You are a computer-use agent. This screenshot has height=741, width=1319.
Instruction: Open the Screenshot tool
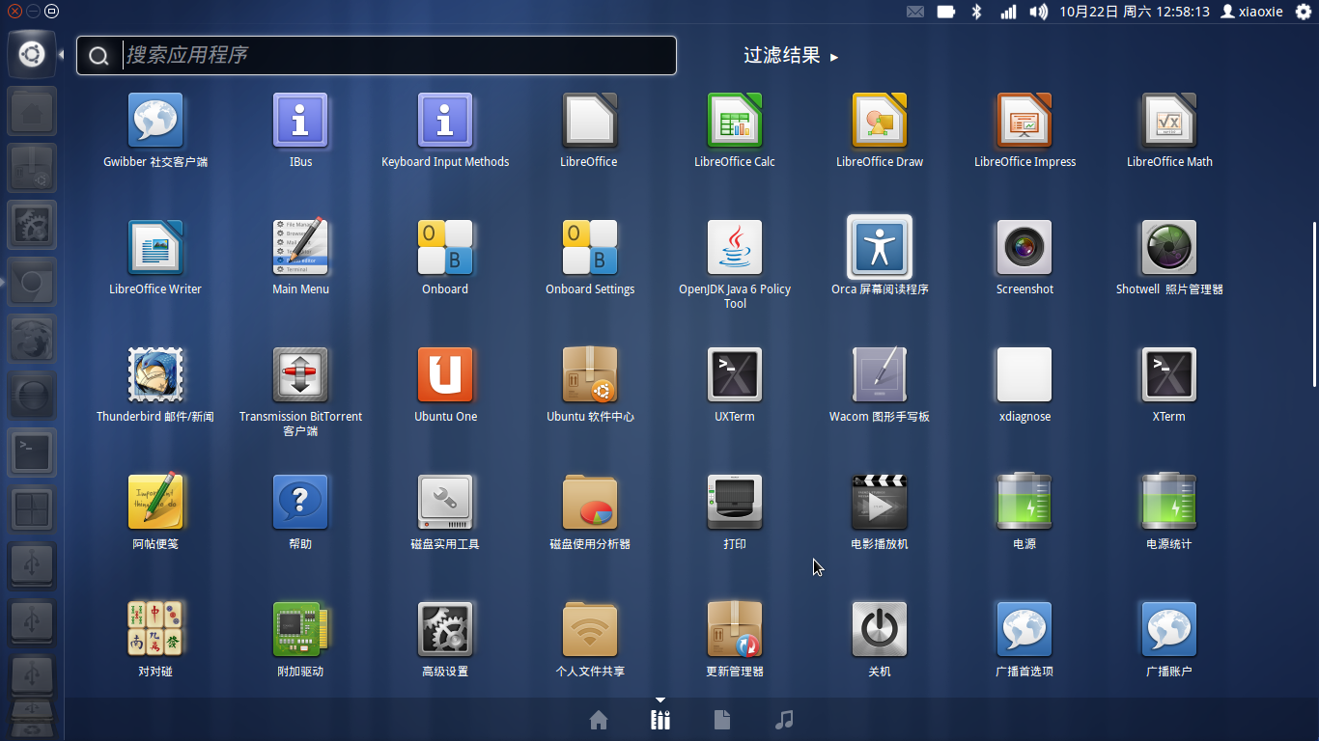(1024, 248)
